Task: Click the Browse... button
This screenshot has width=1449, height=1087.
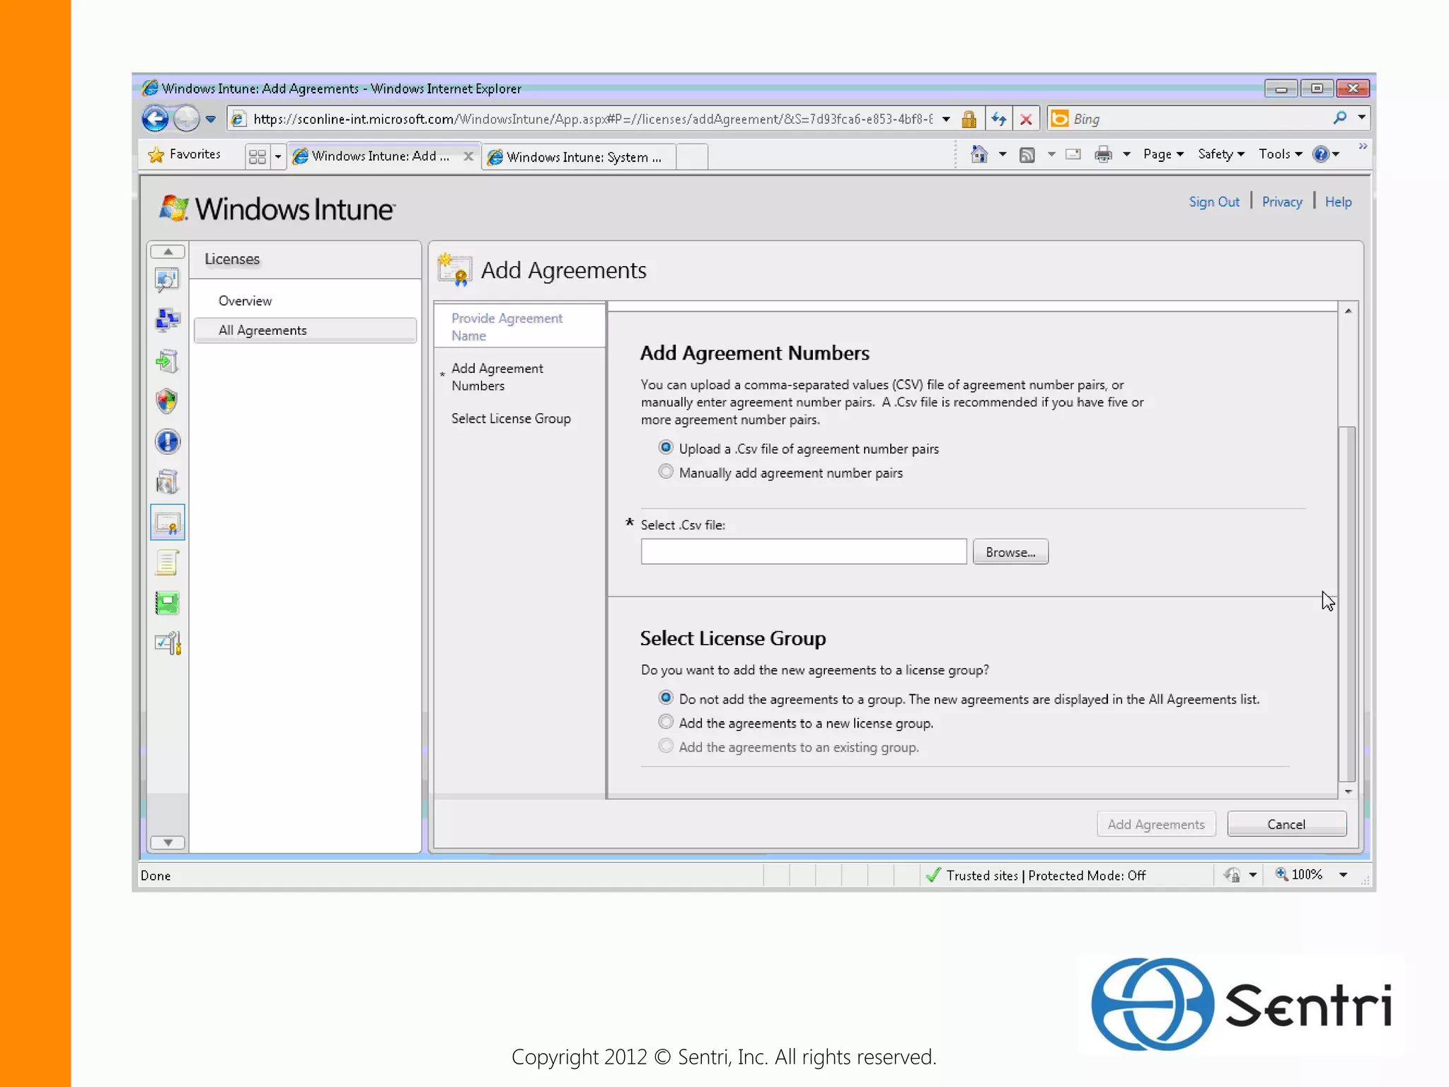Action: point(1010,552)
